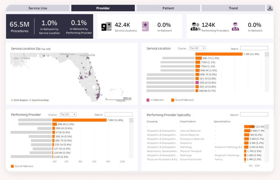Click the Service Location search field
Screen dimensions: 280x180
point(254,48)
